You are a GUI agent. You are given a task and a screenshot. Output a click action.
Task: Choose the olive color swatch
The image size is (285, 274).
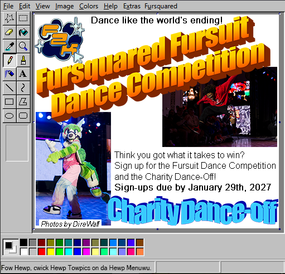(51, 243)
